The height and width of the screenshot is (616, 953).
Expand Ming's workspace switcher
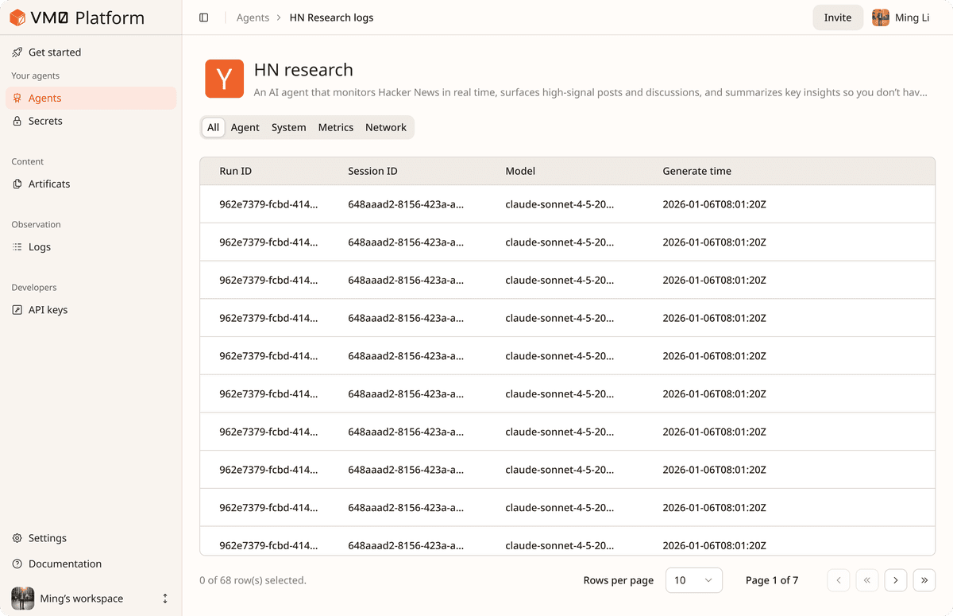(165, 599)
